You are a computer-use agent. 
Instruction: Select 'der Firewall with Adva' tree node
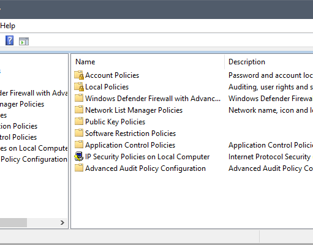pos(34,93)
